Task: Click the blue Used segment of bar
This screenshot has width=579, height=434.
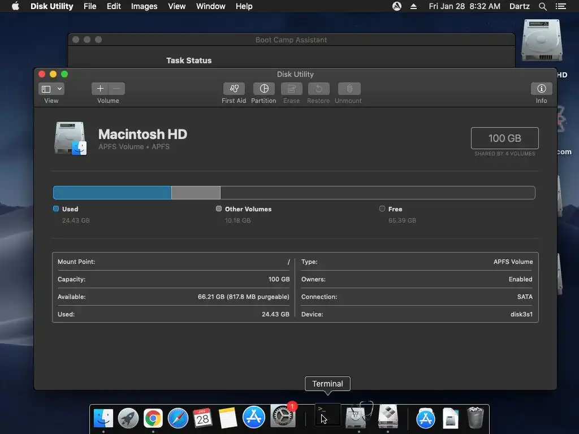Action: pyautogui.click(x=113, y=193)
